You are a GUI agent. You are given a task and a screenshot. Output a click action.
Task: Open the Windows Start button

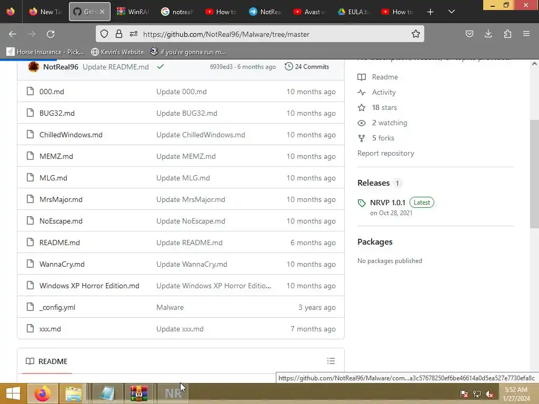click(x=13, y=393)
